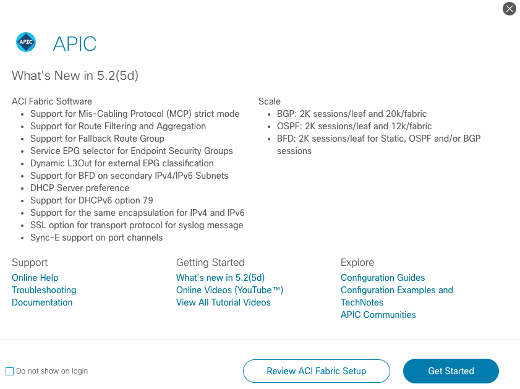Click the Get Started button
The height and width of the screenshot is (389, 520).
(x=451, y=371)
